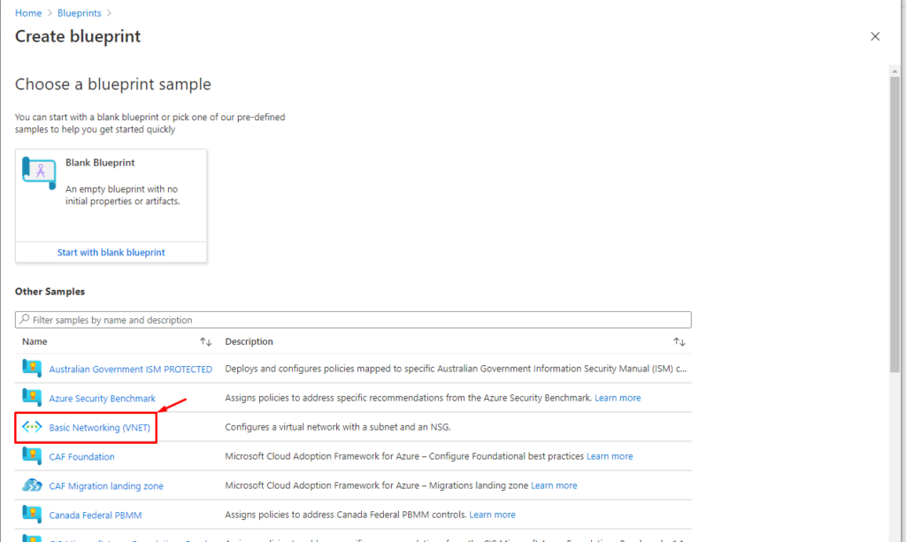Close the Create blueprint pane
Screen dimensions: 906x542
point(875,36)
